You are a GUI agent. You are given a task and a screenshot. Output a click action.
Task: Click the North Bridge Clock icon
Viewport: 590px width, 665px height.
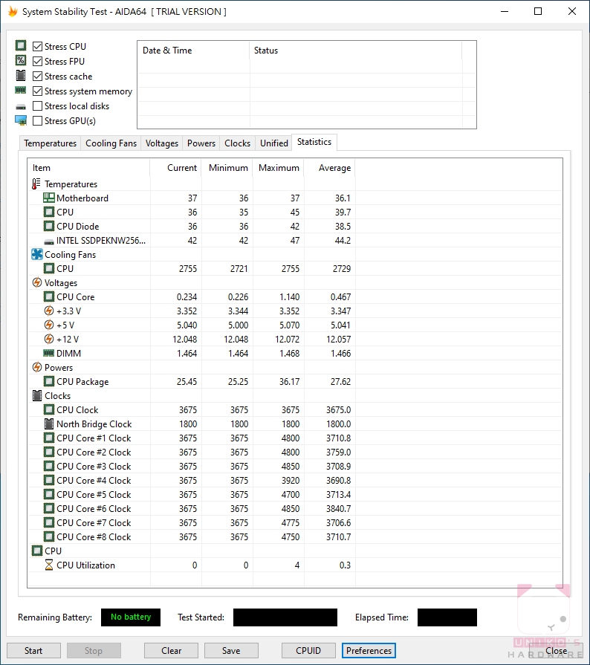(49, 424)
